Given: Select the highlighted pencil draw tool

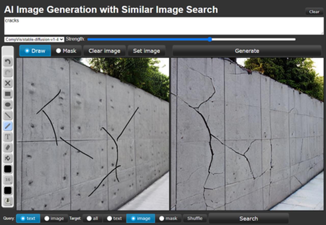Looking at the screenshot, I should click(x=8, y=126).
